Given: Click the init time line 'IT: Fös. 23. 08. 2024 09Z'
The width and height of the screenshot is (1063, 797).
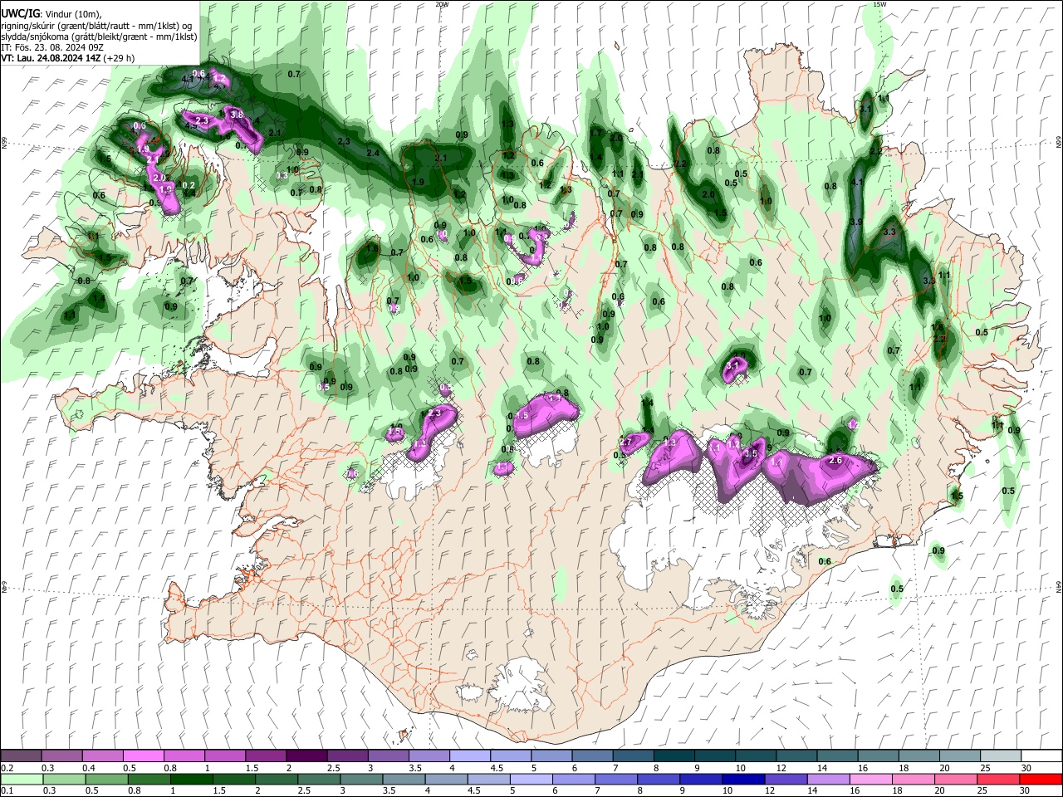Looking at the screenshot, I should click(x=51, y=47).
